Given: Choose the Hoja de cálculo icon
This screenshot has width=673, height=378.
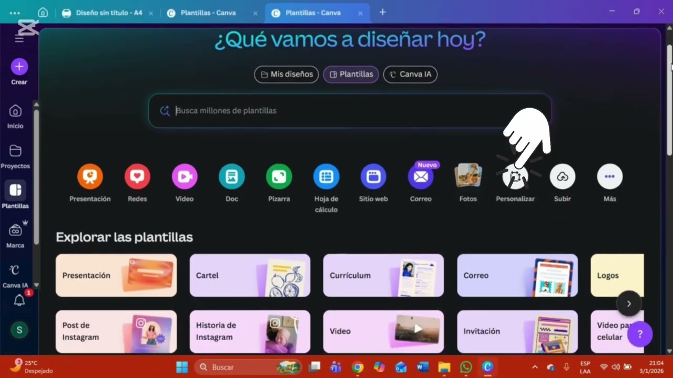Looking at the screenshot, I should click(326, 176).
